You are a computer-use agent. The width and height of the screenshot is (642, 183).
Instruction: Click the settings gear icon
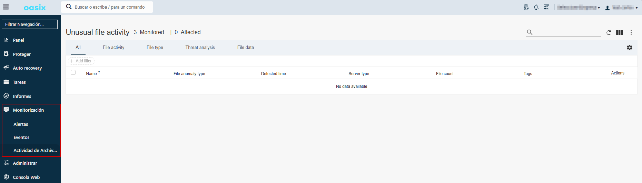click(x=630, y=48)
